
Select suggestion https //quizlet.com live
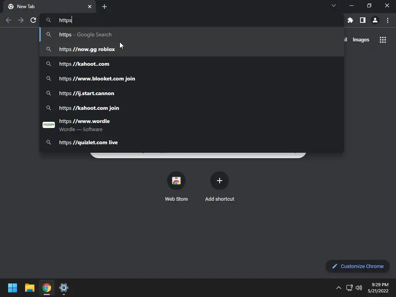[x=192, y=142]
